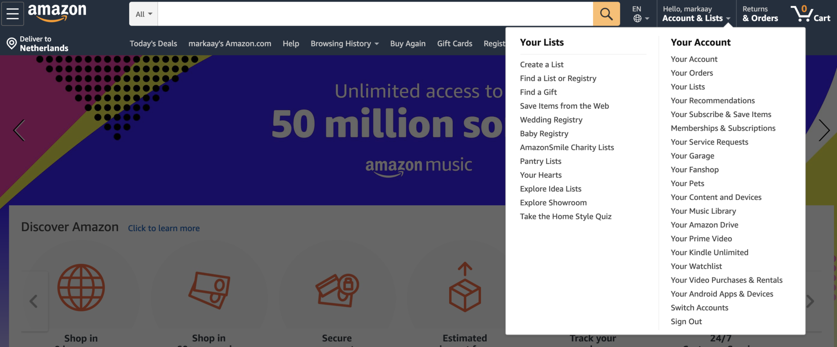The image size is (837, 347).
Task: Focus the Amazon search input field
Action: coord(375,14)
